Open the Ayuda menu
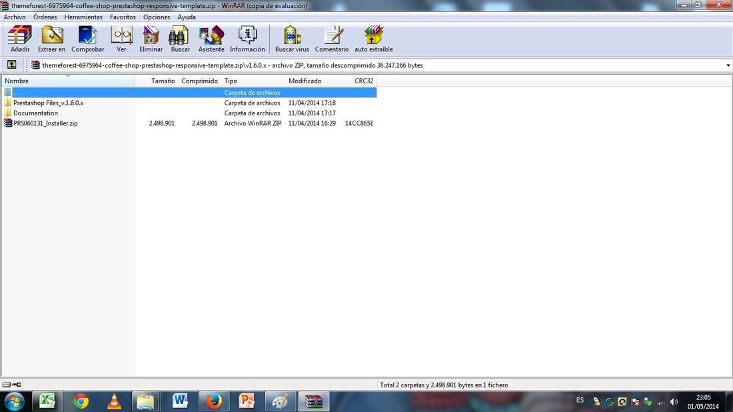The image size is (733, 412). 187,17
